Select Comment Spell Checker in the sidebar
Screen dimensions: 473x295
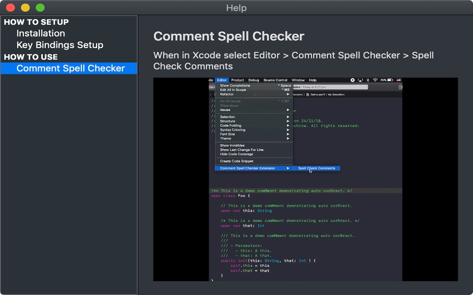(69, 69)
